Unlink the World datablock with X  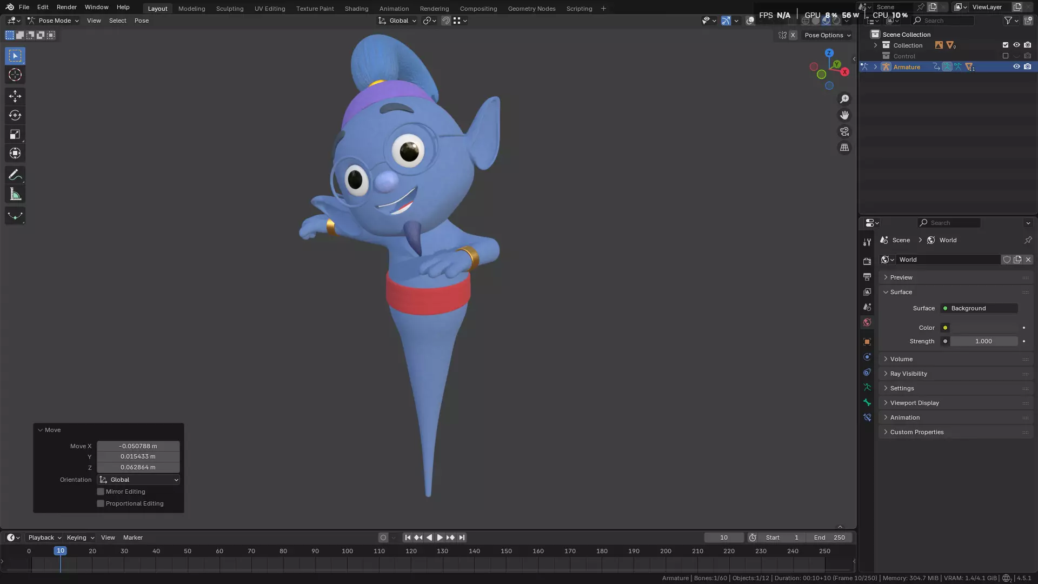(x=1028, y=260)
